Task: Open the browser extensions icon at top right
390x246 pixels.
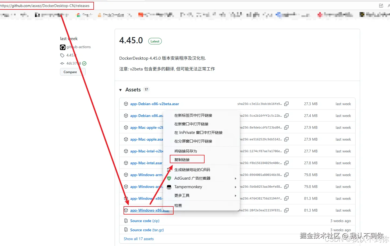Action: (x=381, y=6)
